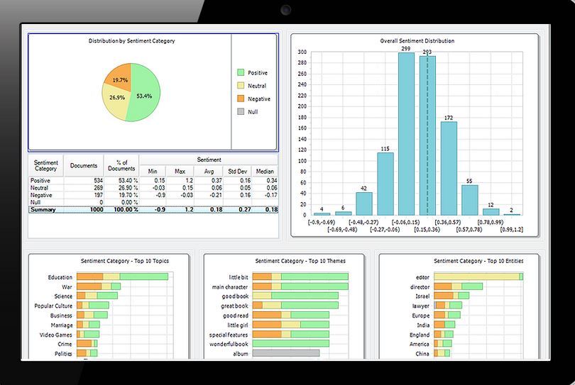The image size is (575, 385).
Task: Click the Std Dev column header
Action: [234, 172]
